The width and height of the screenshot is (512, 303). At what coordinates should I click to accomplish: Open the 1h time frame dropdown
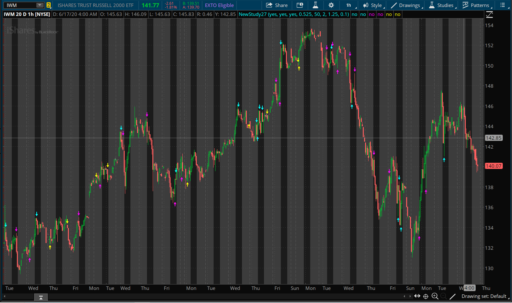351,5
